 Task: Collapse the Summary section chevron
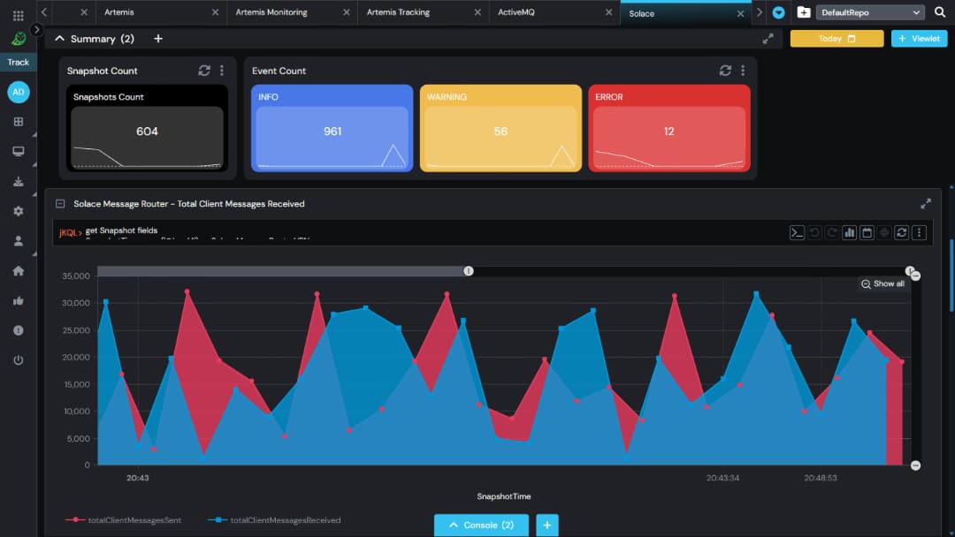(59, 38)
